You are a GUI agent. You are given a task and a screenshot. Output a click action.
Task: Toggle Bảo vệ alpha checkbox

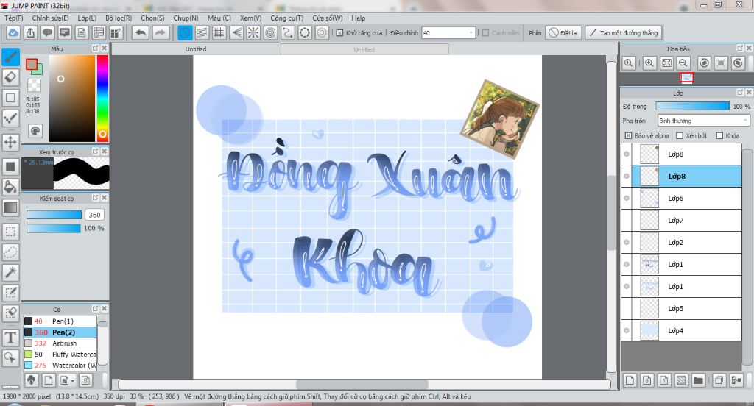(x=628, y=135)
